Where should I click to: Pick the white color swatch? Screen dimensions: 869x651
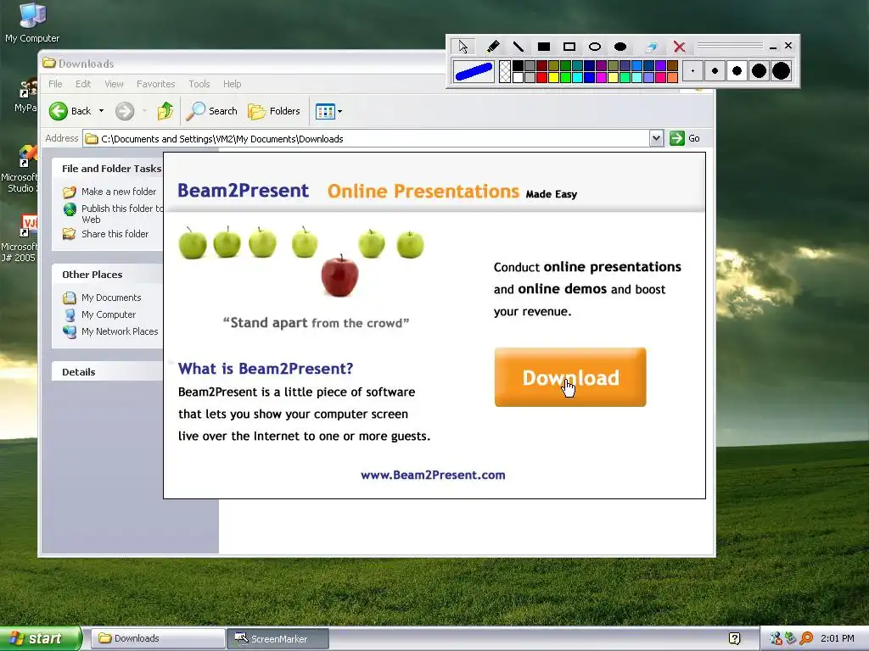point(519,77)
